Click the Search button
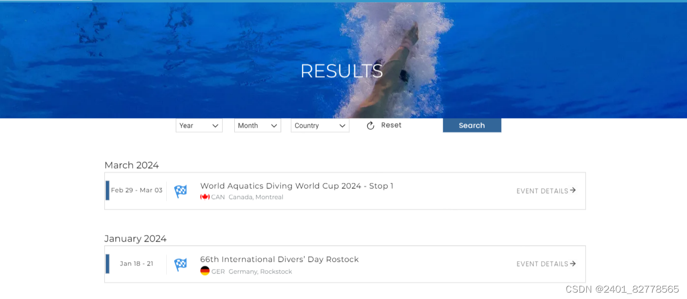 point(472,126)
